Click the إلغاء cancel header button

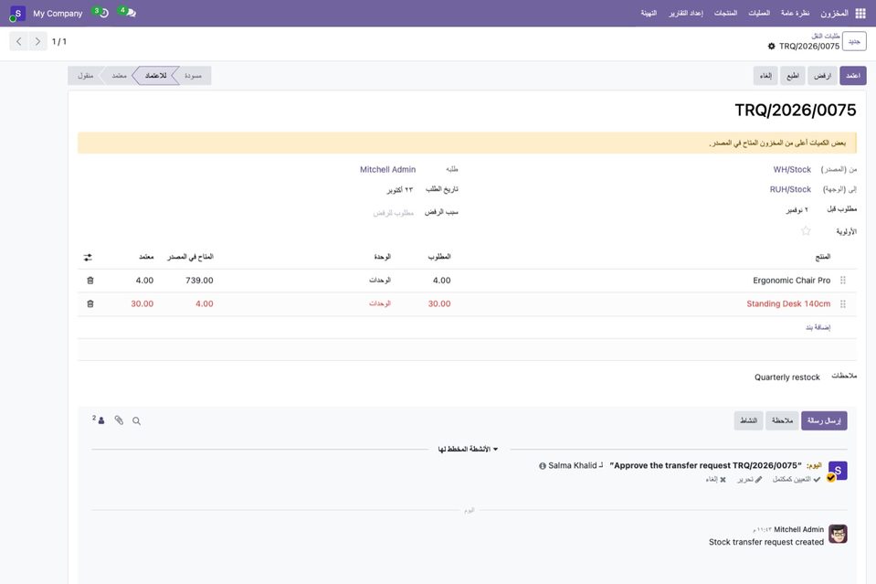[765, 76]
